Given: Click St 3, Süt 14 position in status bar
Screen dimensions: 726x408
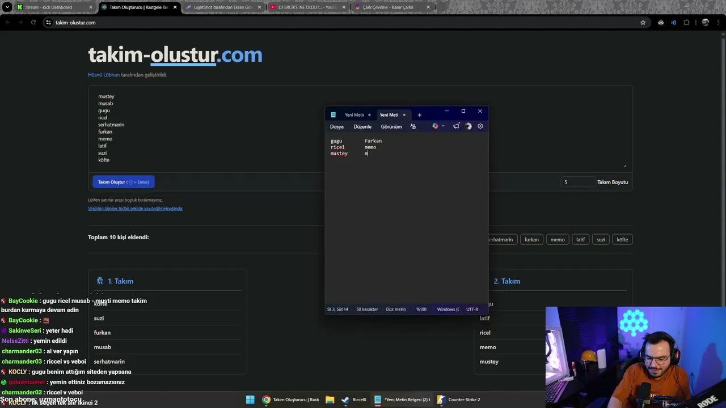Looking at the screenshot, I should click(337, 309).
